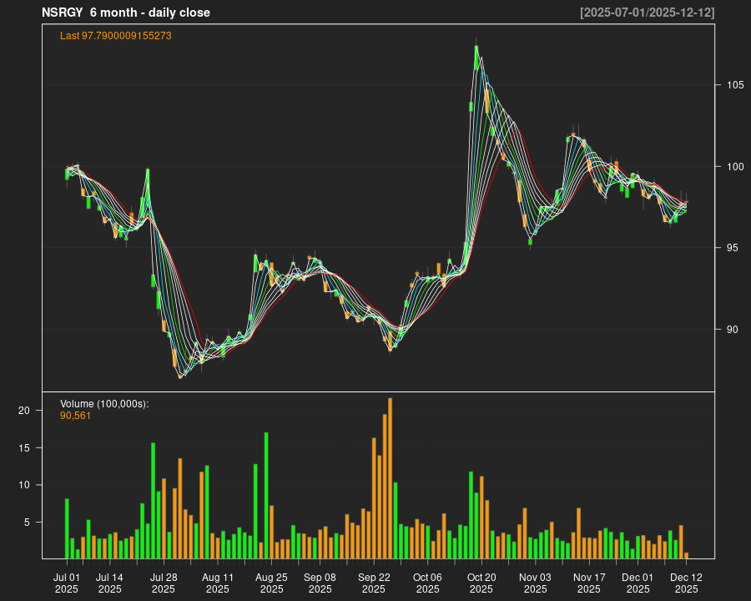This screenshot has height=601, width=751.
Task: Click the 15 volume axis label
Action: click(x=24, y=448)
